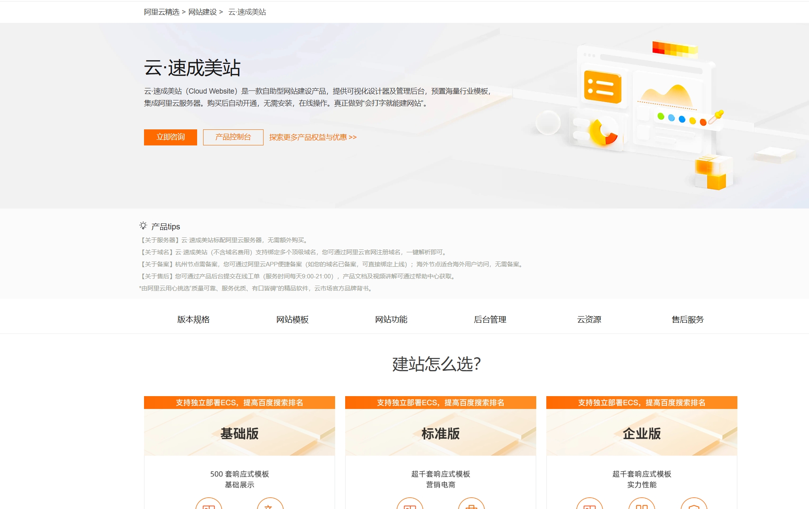This screenshot has width=809, height=509.
Task: Click the 产品tips heading text
Action: click(x=166, y=227)
